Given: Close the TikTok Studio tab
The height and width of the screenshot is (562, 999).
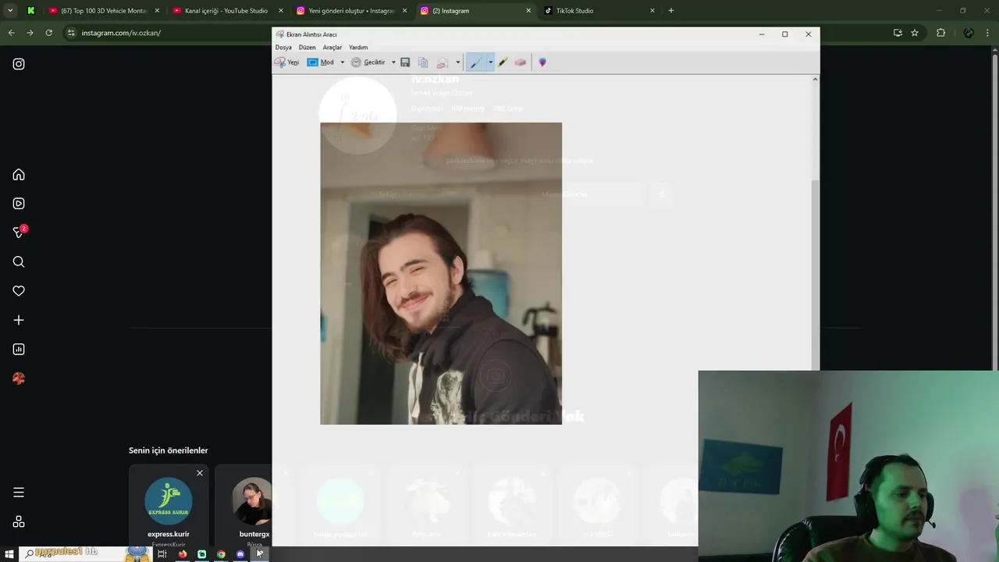Looking at the screenshot, I should [x=652, y=11].
